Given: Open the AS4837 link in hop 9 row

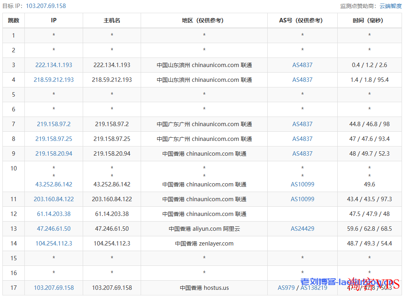Looking at the screenshot, I should pyautogui.click(x=302, y=154).
